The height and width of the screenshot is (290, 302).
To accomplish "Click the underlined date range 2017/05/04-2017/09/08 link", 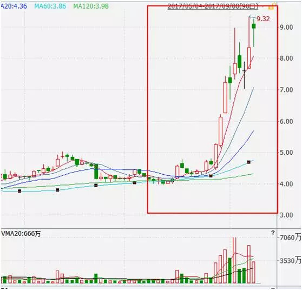I will coord(213,6).
